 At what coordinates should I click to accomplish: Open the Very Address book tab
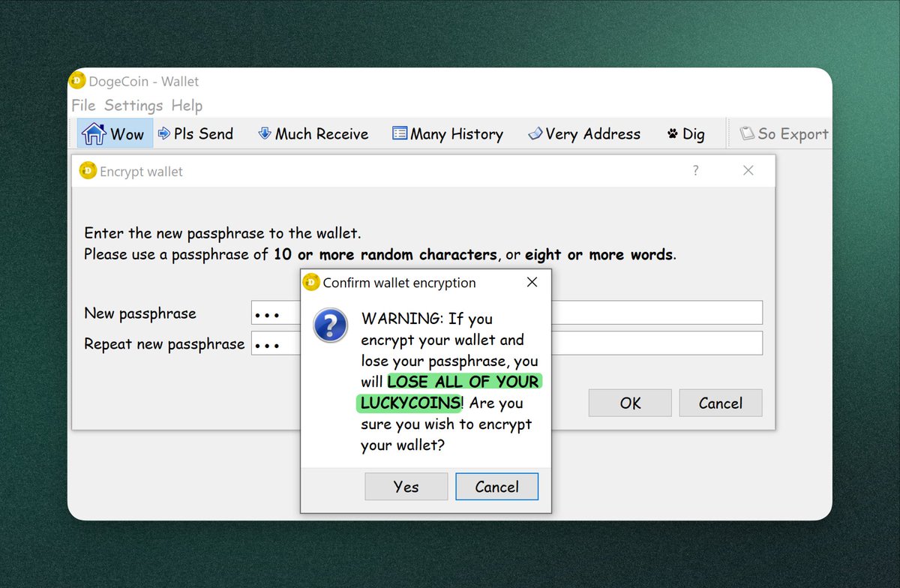pos(583,133)
